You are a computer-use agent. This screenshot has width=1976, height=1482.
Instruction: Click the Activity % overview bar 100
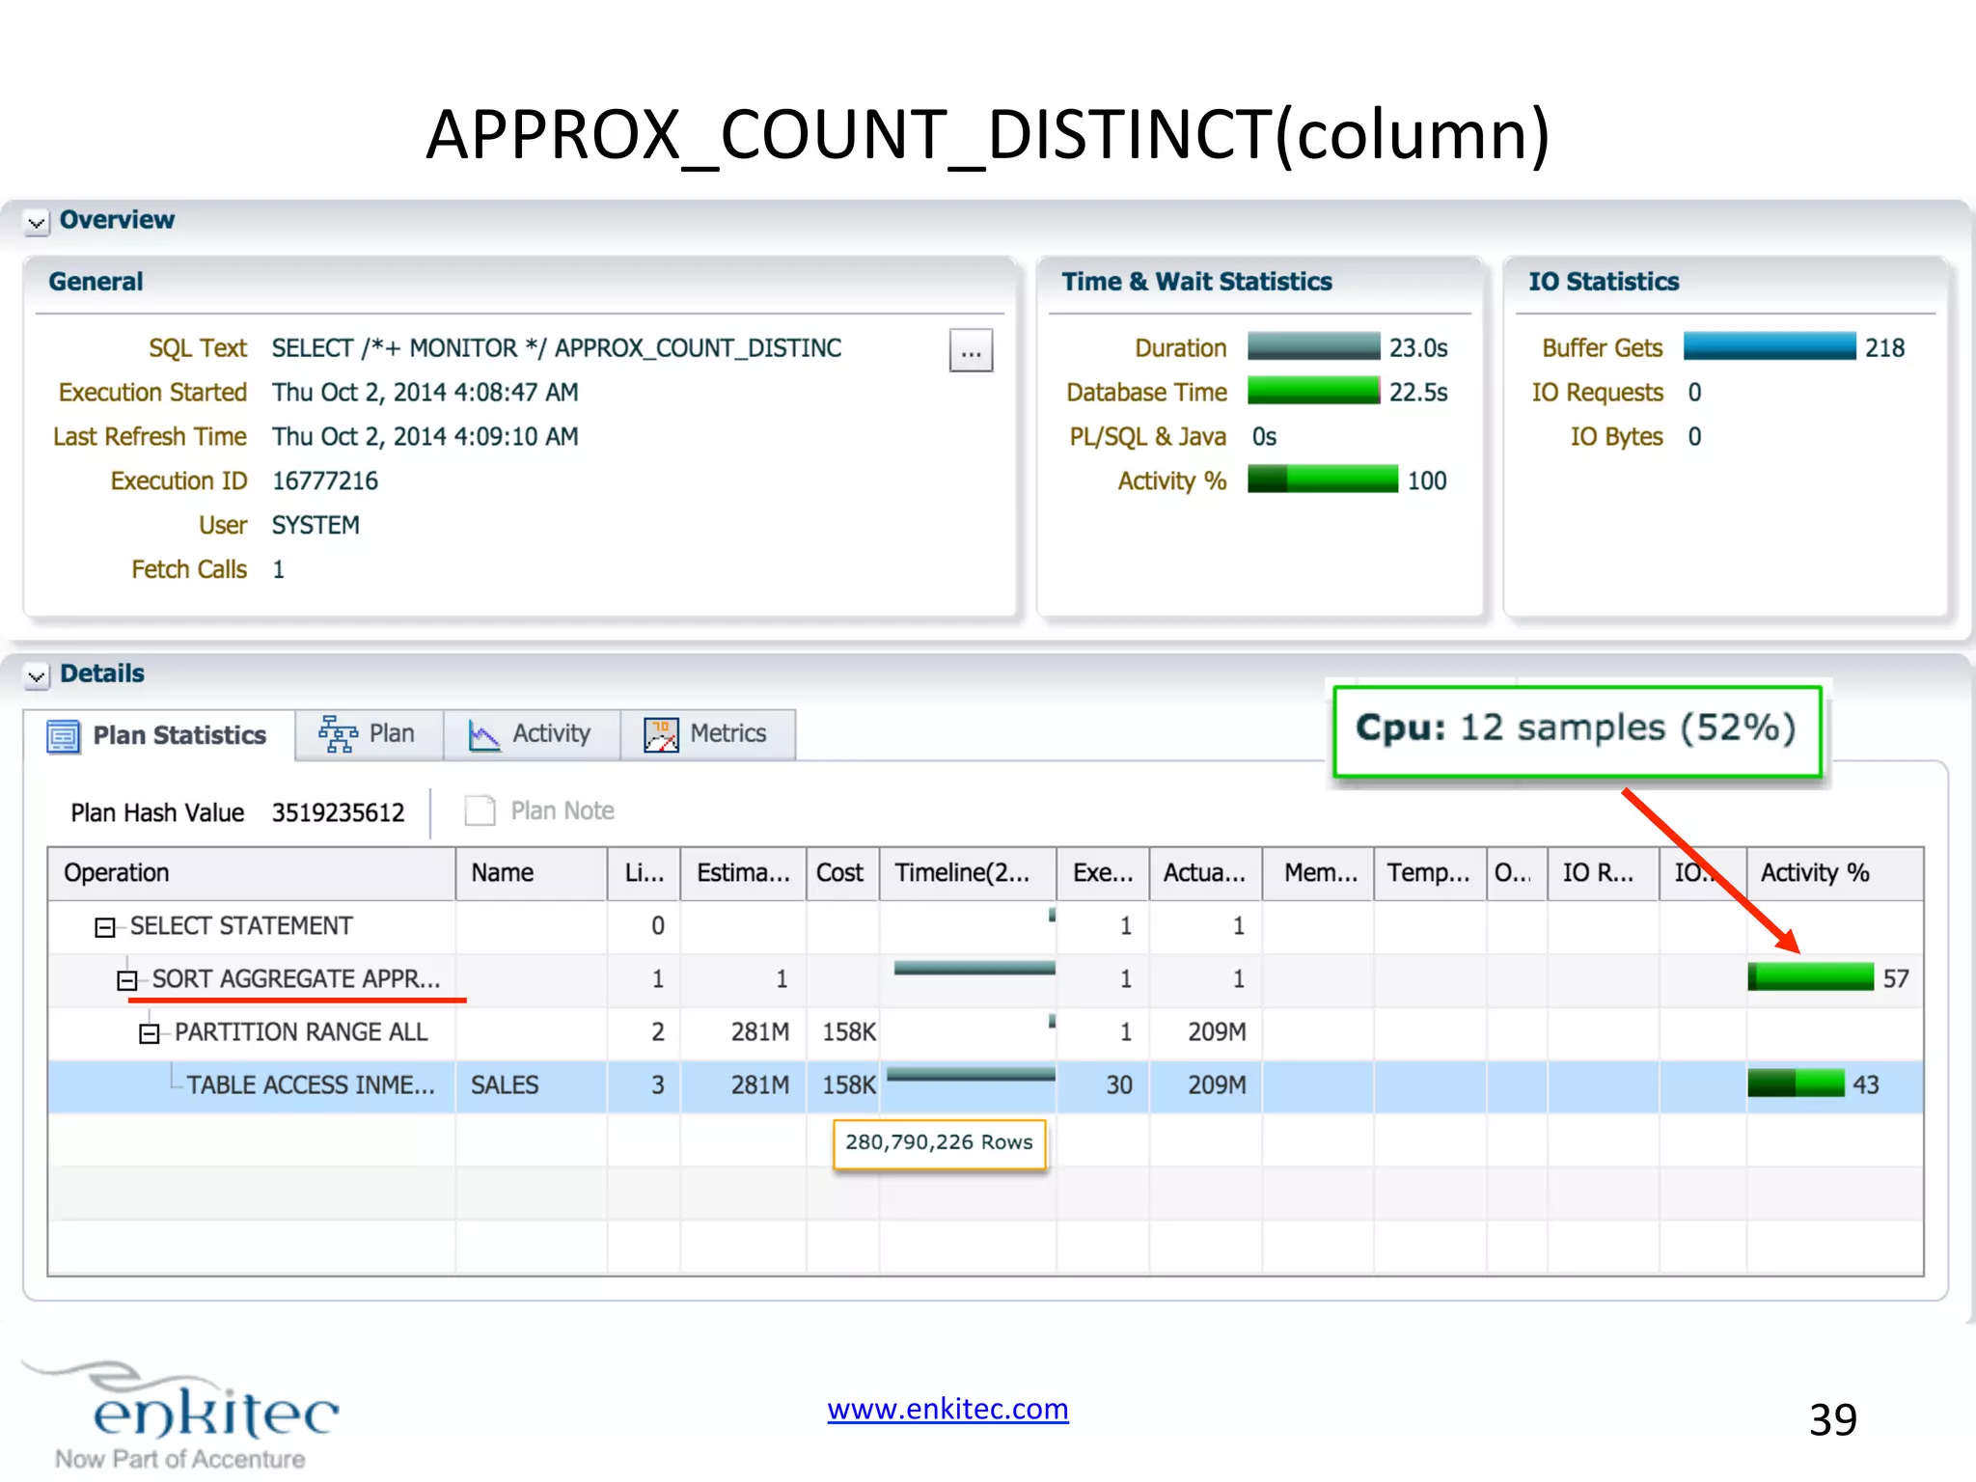pos(1323,480)
